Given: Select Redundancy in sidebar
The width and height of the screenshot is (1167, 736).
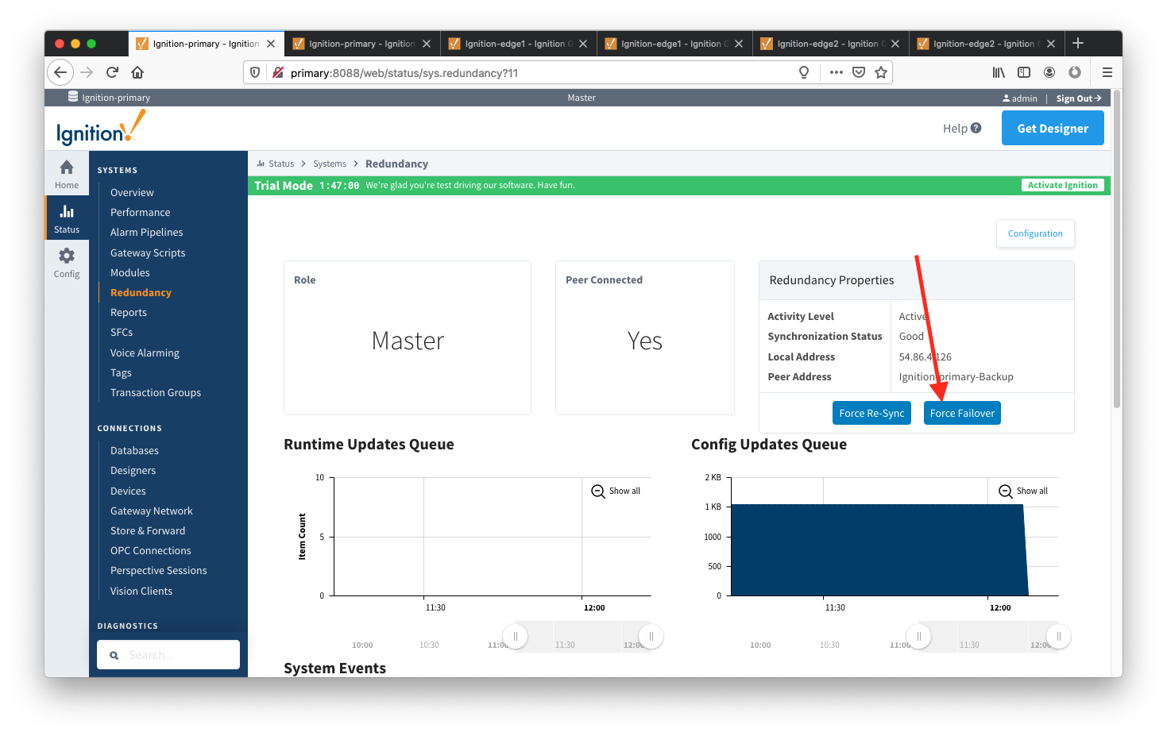Looking at the screenshot, I should (141, 292).
